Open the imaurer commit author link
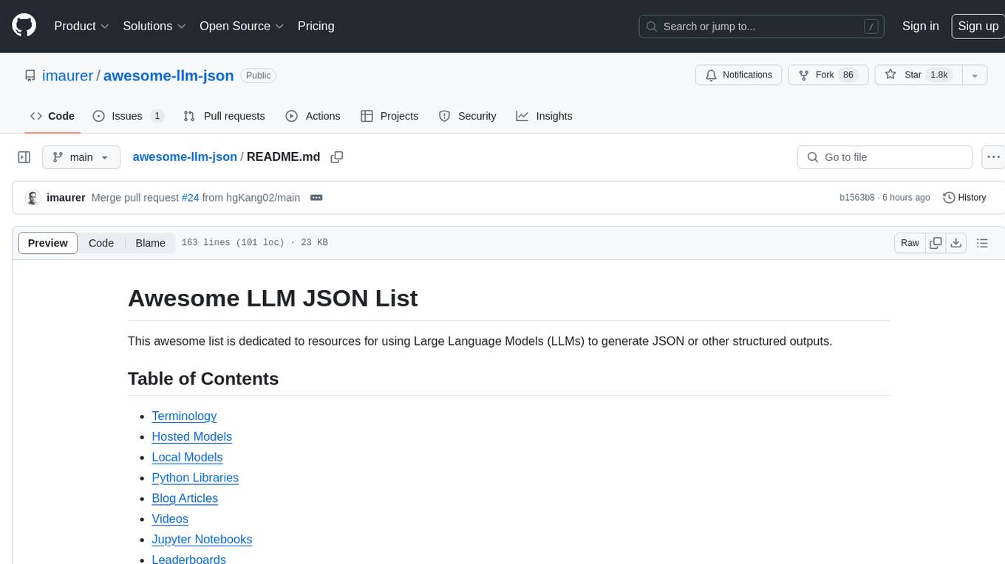This screenshot has height=564, width=1005. tap(66, 198)
